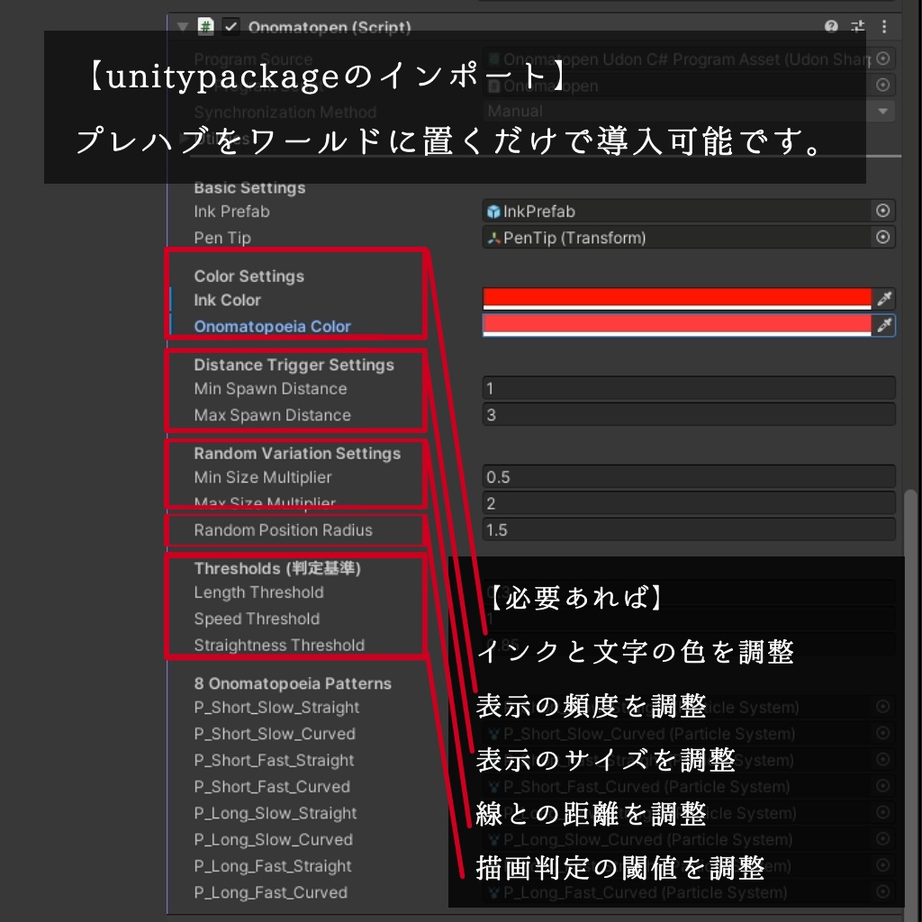Click the Onomatopoeia Color swatch field
The image size is (922, 922).
(675, 324)
